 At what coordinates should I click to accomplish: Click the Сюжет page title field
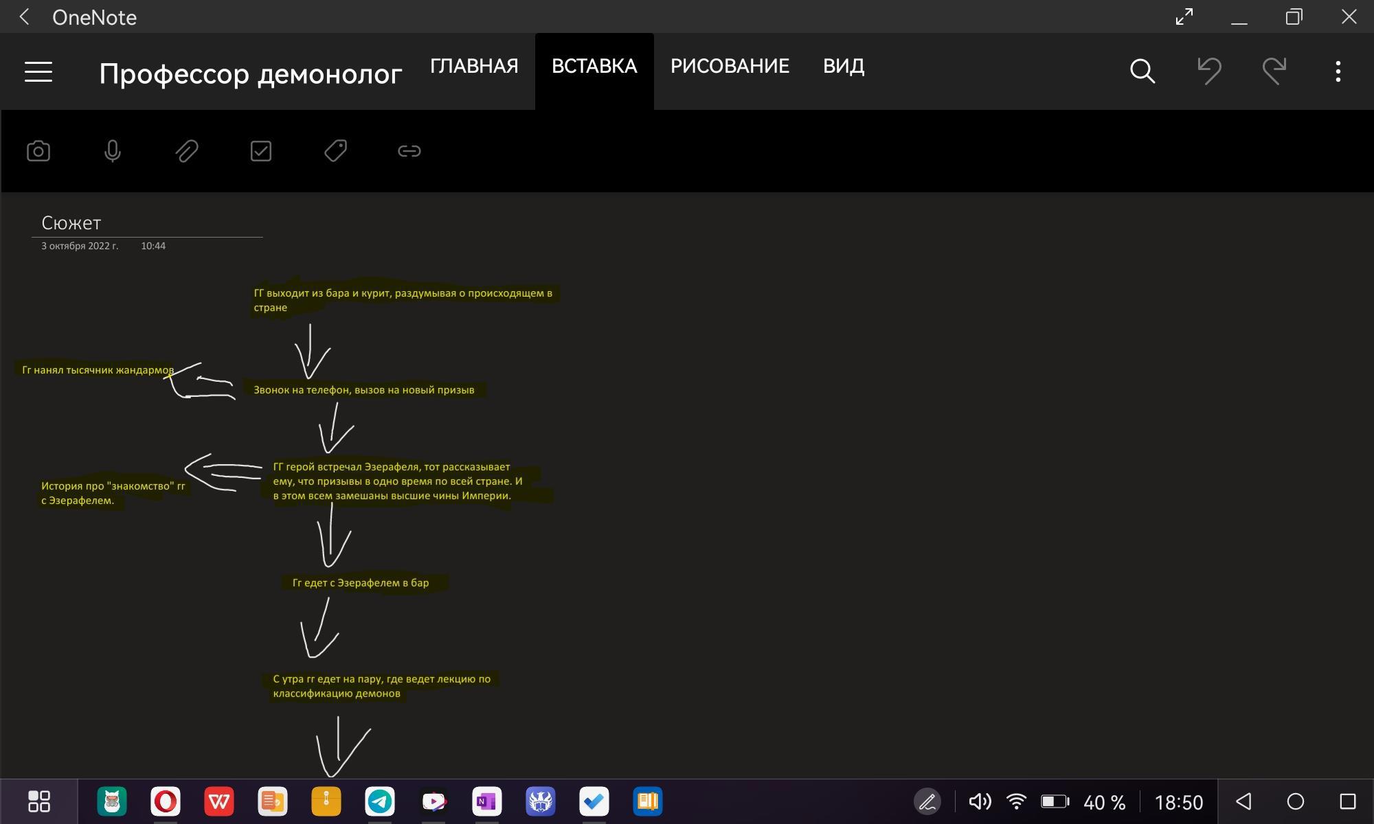coord(71,223)
